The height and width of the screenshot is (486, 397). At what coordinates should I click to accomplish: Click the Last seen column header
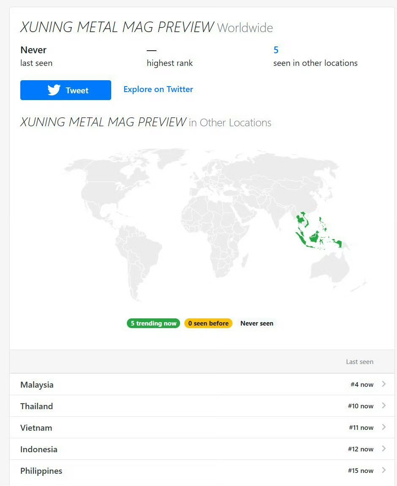(359, 362)
